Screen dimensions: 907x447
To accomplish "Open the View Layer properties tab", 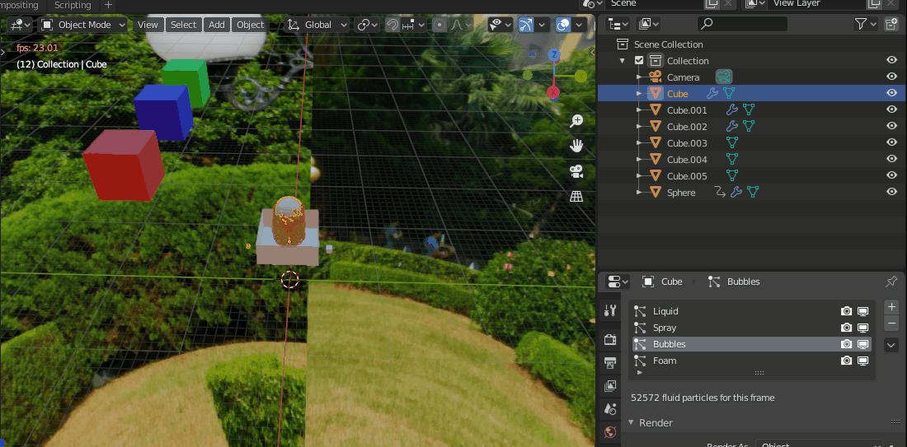I will pyautogui.click(x=609, y=386).
